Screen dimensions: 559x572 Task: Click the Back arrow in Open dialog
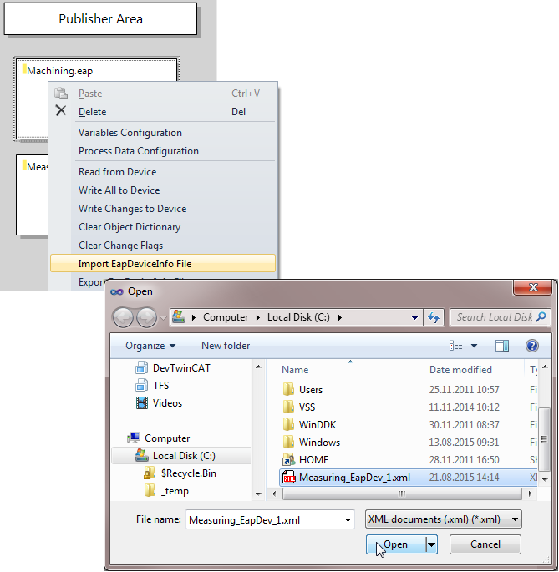click(x=123, y=317)
